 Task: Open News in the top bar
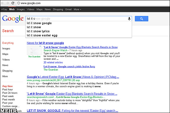[48, 9]
